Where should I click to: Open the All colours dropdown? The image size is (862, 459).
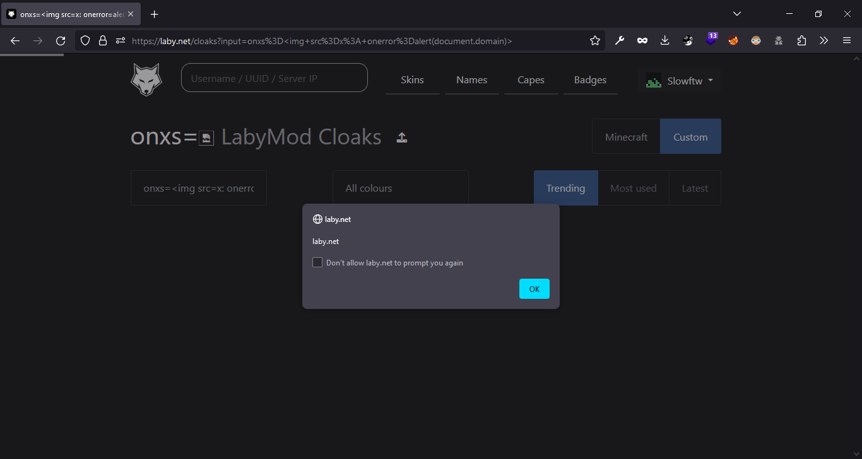pos(401,188)
